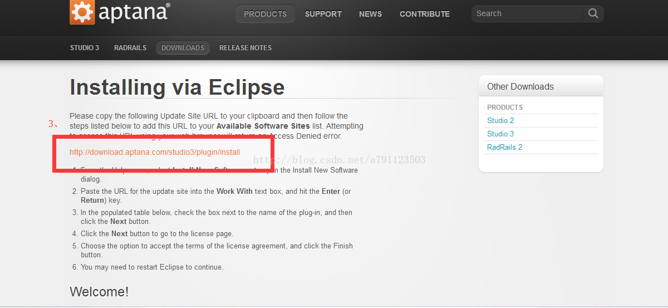Screen dimensions: 668x308
Task: Open the PRODUCTS menu
Action: (265, 14)
